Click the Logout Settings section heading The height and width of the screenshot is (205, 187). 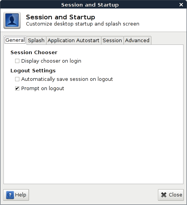click(33, 71)
